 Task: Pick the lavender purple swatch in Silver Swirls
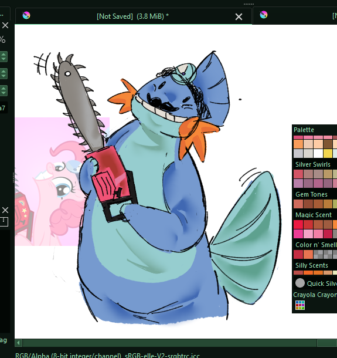[x=298, y=183]
